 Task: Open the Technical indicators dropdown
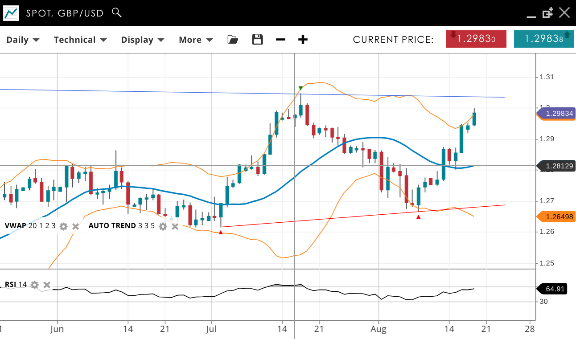point(80,40)
